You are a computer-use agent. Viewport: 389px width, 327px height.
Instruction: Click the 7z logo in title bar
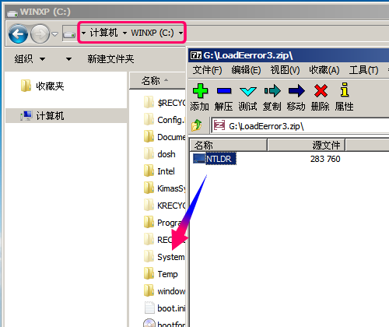[196, 55]
